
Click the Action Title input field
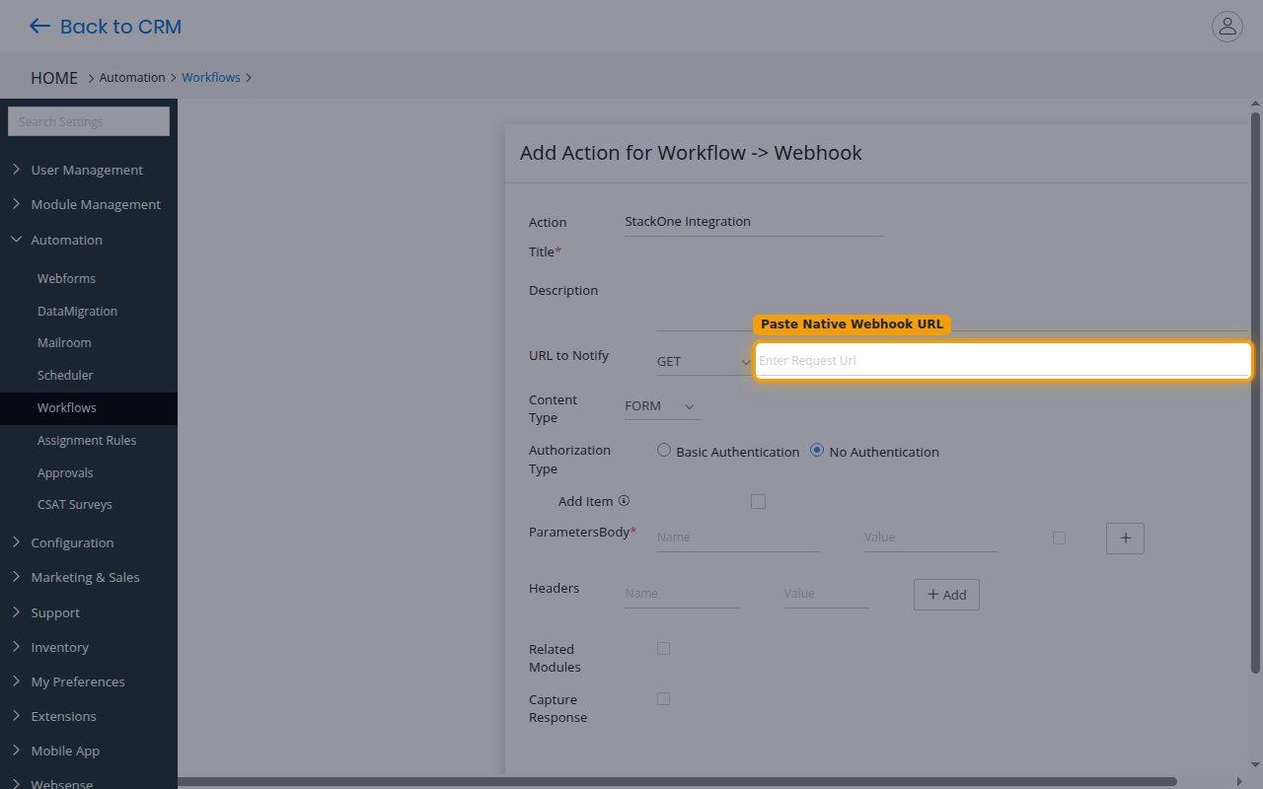(x=754, y=222)
